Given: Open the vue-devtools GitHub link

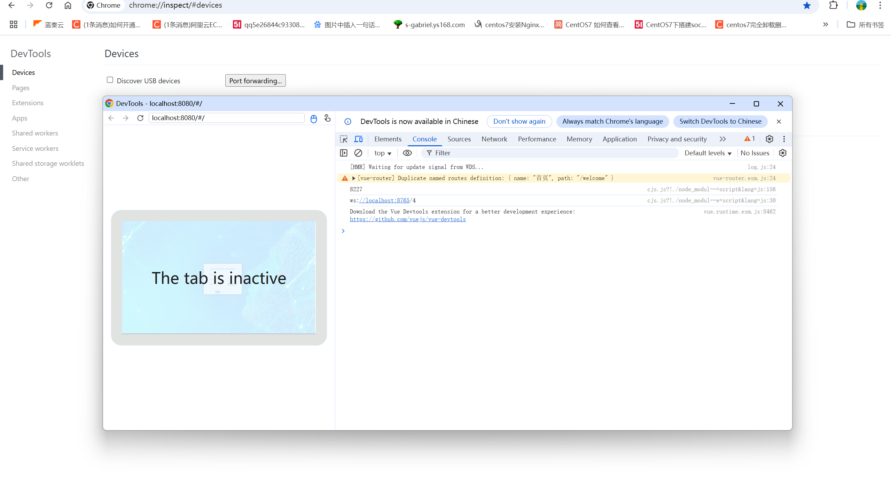Looking at the screenshot, I should pos(407,219).
